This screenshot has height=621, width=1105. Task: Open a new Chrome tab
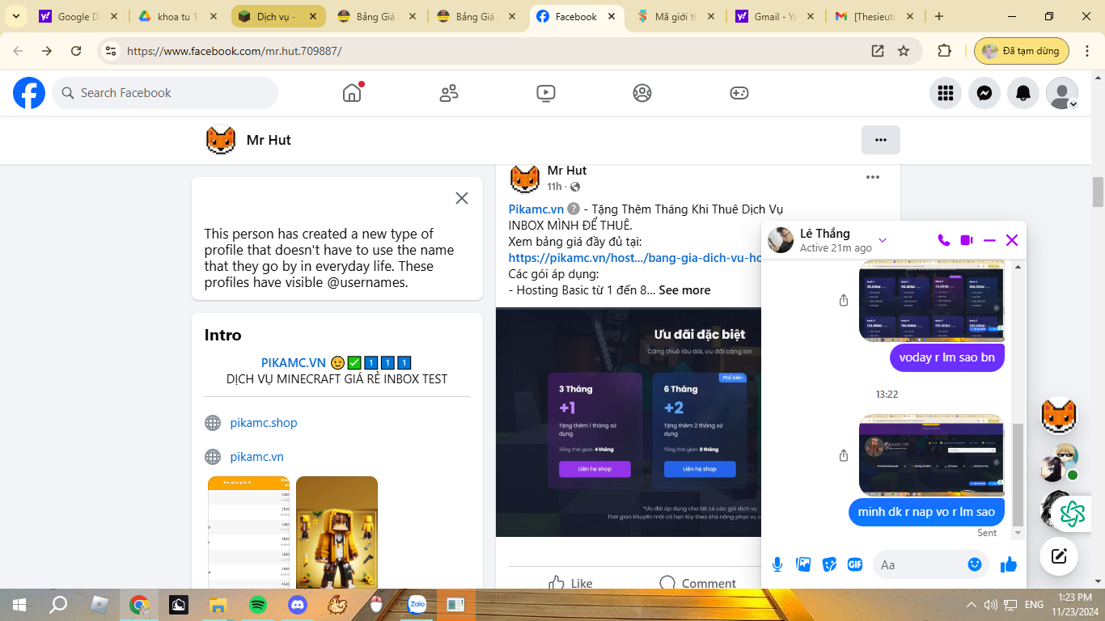(938, 16)
